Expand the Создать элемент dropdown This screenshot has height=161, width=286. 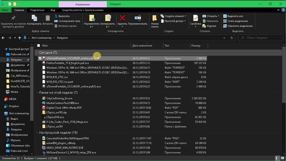(186, 16)
